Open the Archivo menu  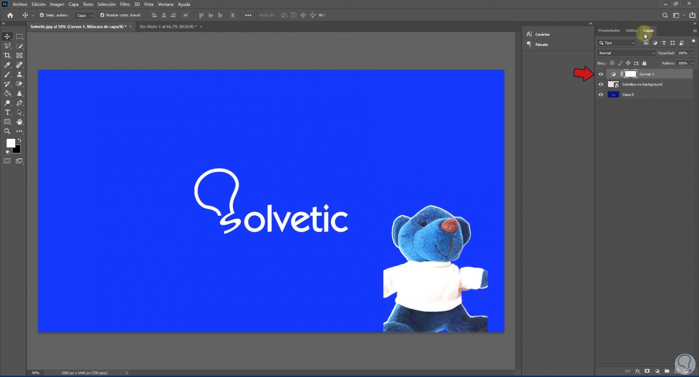tap(20, 4)
